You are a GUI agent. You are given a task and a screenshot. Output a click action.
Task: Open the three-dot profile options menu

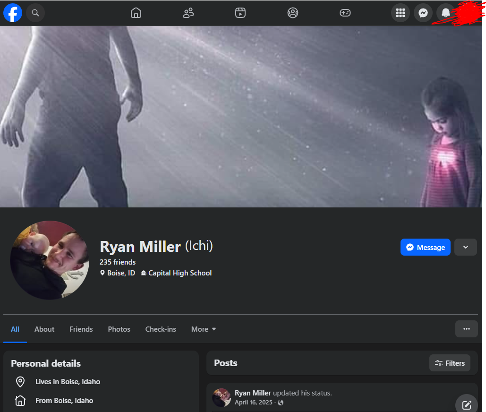click(467, 329)
